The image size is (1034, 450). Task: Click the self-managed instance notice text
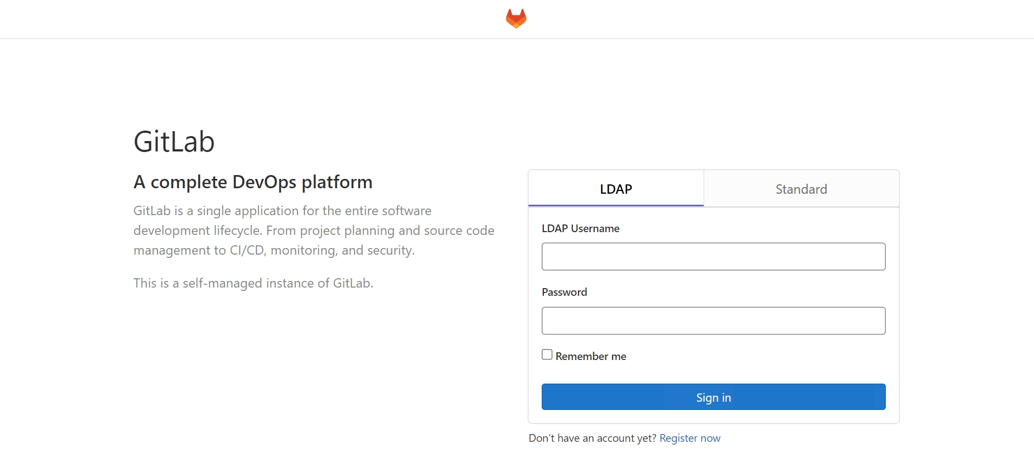pyautogui.click(x=253, y=283)
